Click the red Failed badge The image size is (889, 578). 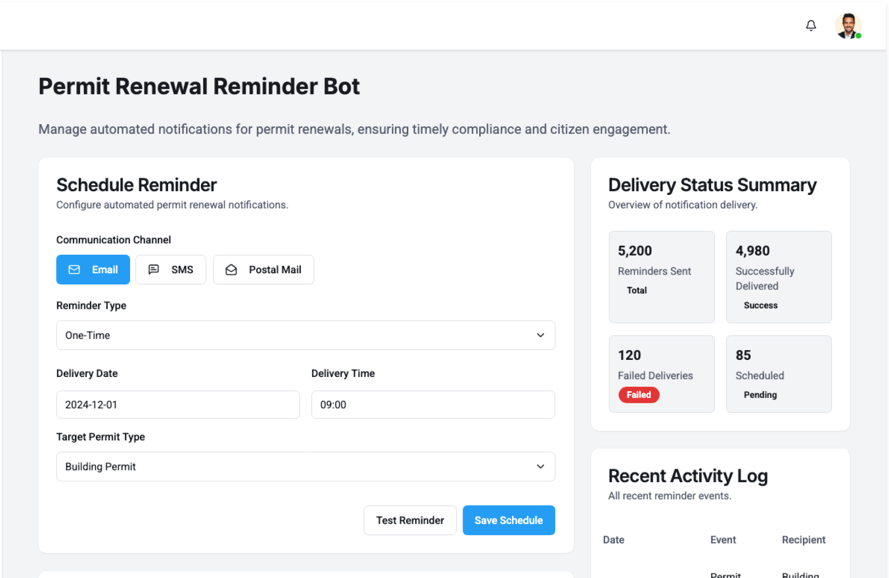click(x=639, y=395)
